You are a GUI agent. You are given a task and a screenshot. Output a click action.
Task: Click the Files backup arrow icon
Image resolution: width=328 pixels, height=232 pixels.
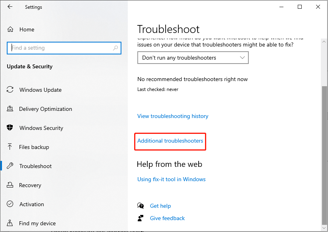tap(10, 147)
